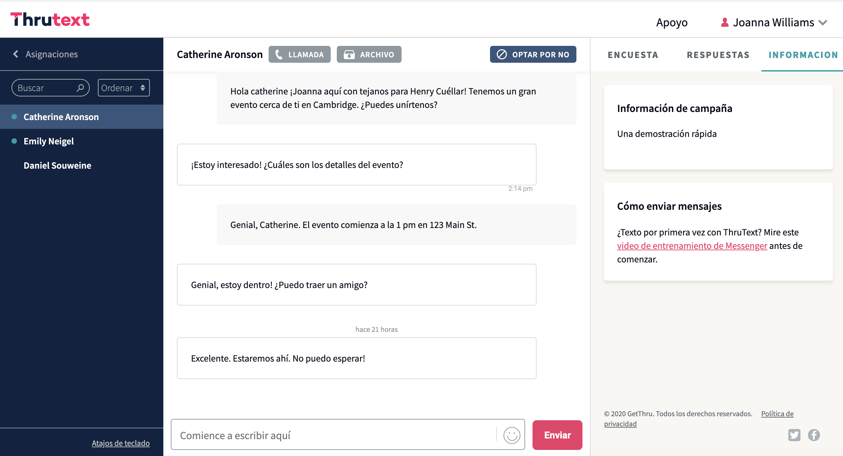
Task: Click the Thrutext logo
Action: click(50, 20)
